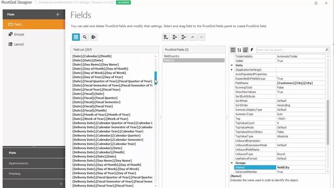Select fieldCity in PivotGrid Fields
This screenshot has width=334, height=188.
(x=194, y=61)
